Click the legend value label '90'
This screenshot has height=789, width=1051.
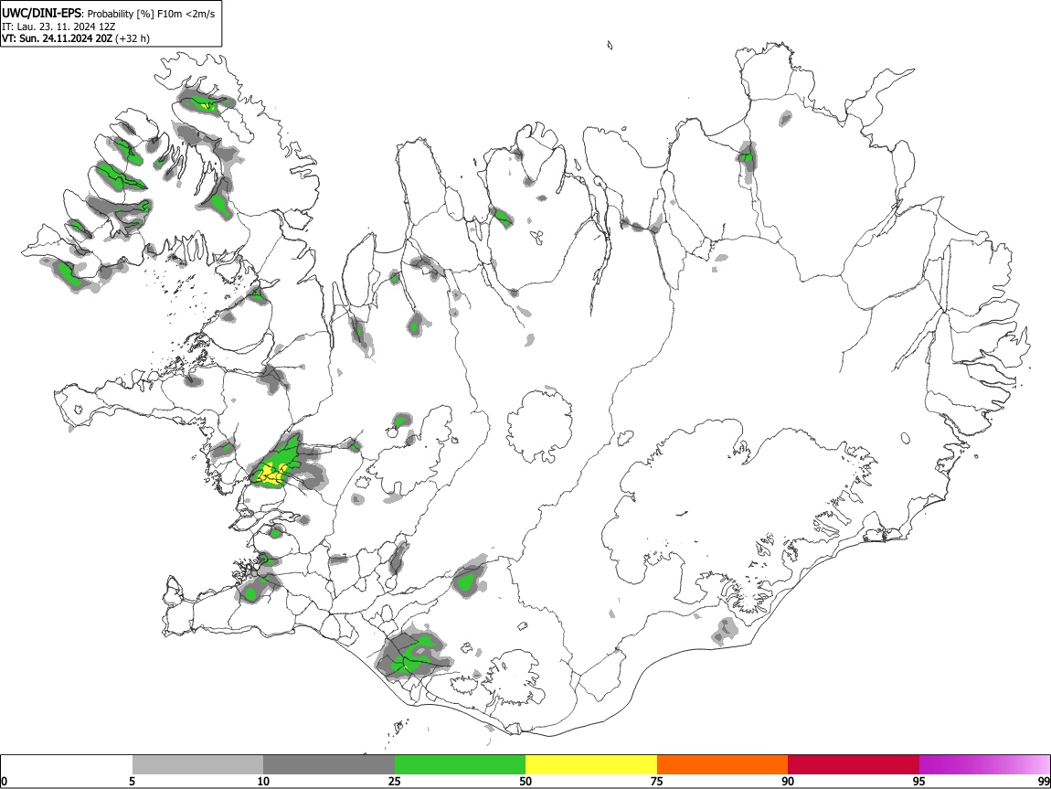point(788,781)
